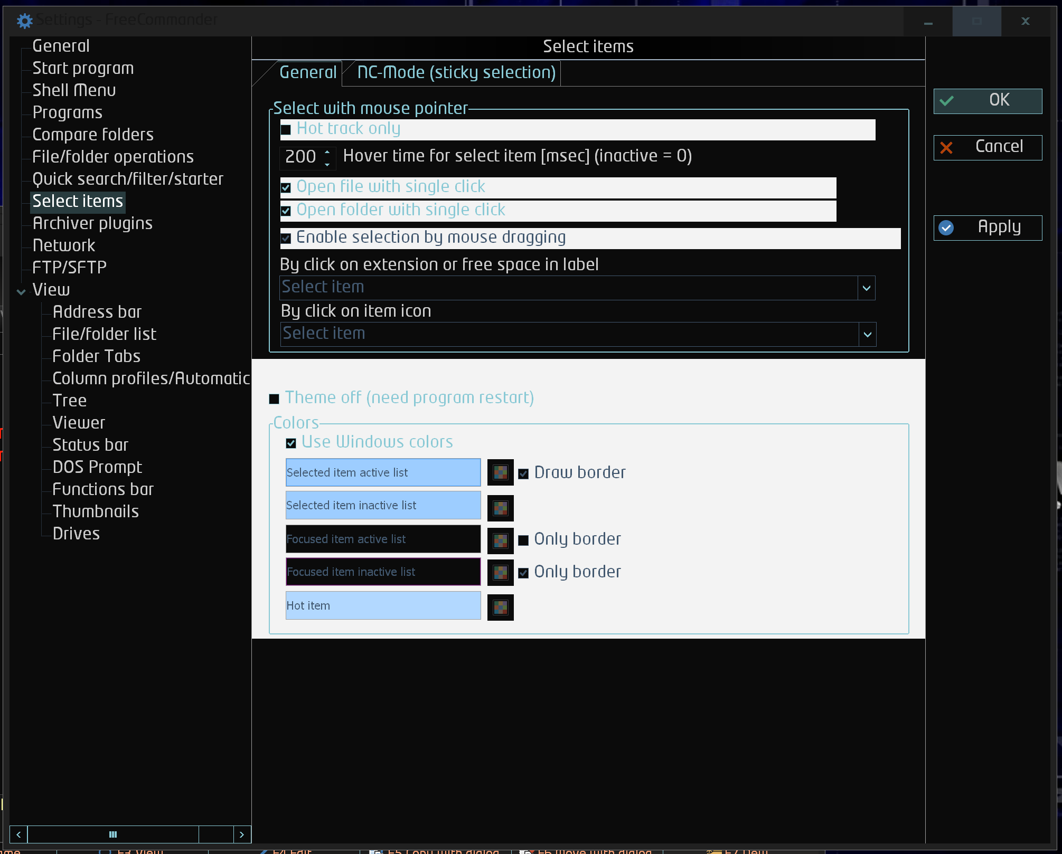Toggle Use Windows colors checkbox
This screenshot has width=1062, height=854.
(x=291, y=443)
